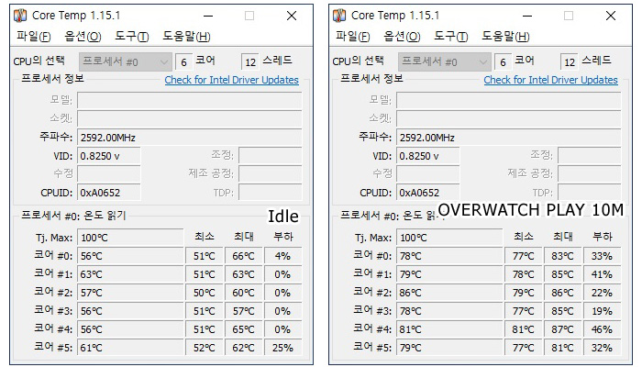Screen dimensions: 642x367
Task: Expand 프로세서 #0 dropdown in the right window
Action: click(482, 61)
